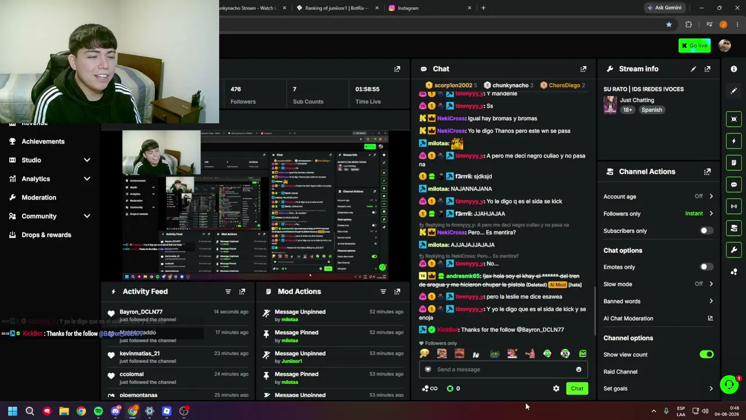The height and width of the screenshot is (420, 746).
Task: Open Spotify from the taskbar
Action: click(x=98, y=411)
